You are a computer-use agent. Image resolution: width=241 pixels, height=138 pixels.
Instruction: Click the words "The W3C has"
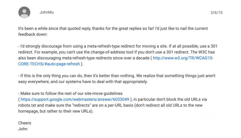(203, 52)
